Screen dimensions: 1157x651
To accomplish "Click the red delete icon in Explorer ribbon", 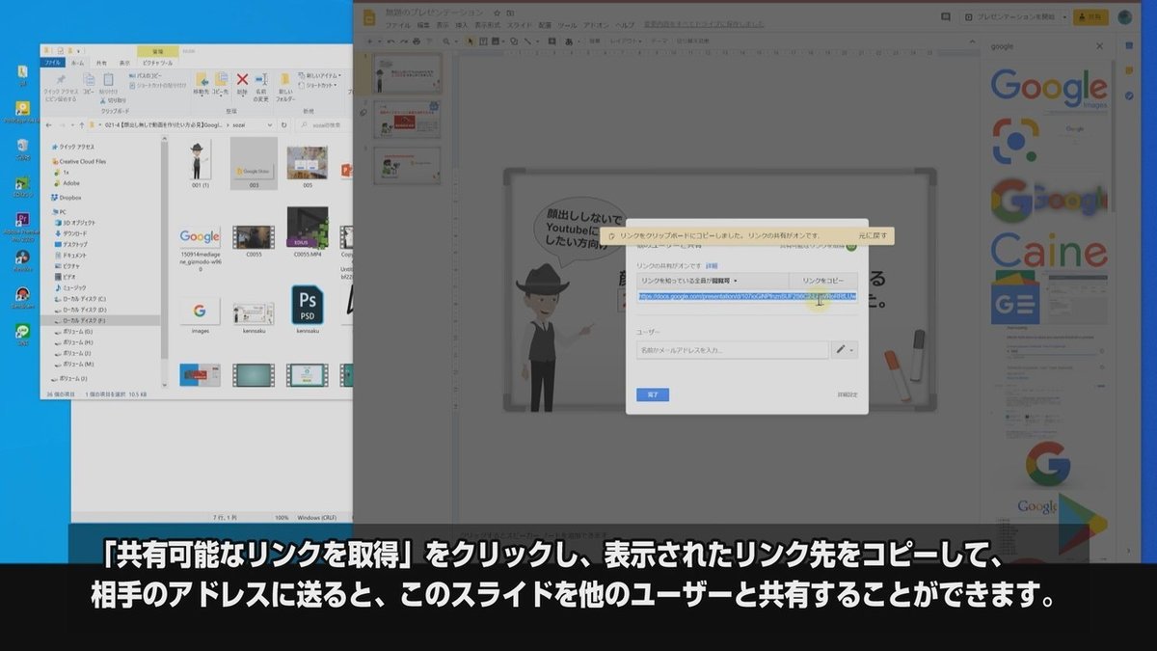I will [x=242, y=82].
